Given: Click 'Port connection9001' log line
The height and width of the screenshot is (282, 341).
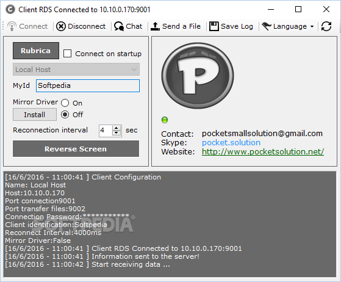Looking at the screenshot, I should point(40,201).
